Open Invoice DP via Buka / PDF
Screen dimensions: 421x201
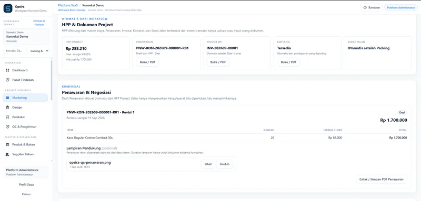click(218, 62)
